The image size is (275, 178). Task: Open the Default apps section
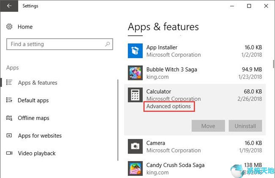coord(33,100)
